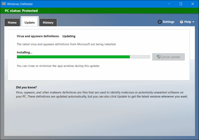Click the Settings text label
Screen dimensions: 199x140
point(168,22)
